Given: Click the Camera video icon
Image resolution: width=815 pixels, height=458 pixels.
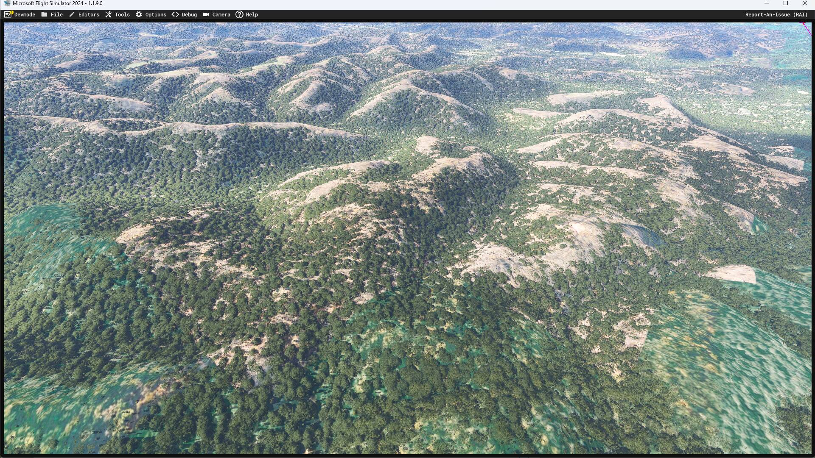Looking at the screenshot, I should (x=206, y=14).
